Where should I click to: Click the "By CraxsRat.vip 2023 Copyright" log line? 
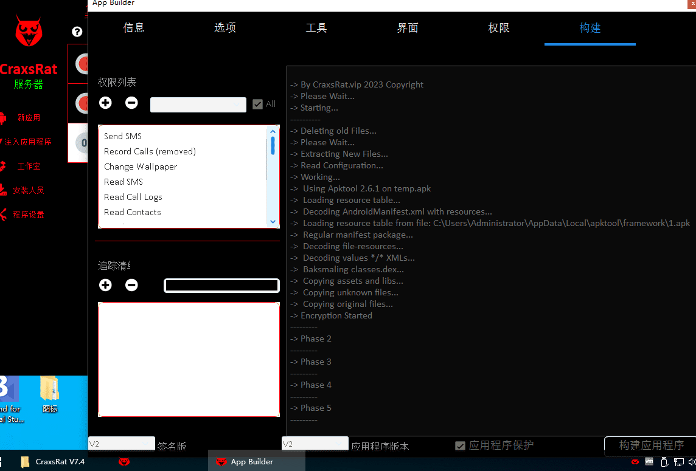[x=357, y=84]
